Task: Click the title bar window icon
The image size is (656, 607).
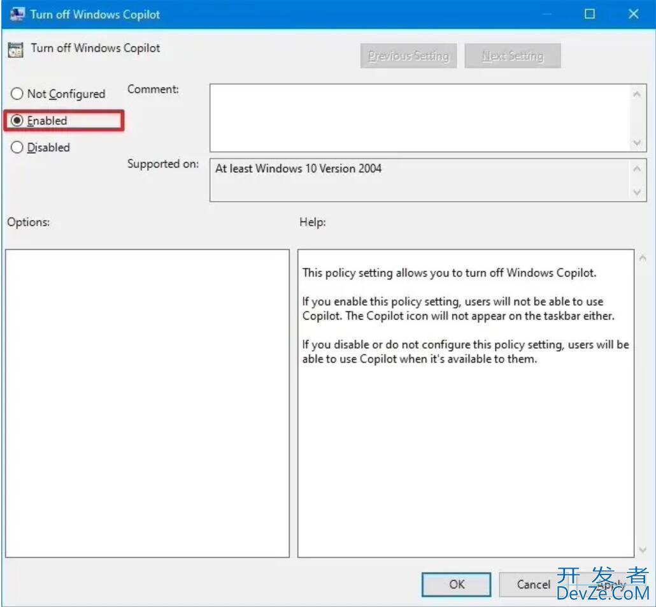Action: tap(17, 14)
